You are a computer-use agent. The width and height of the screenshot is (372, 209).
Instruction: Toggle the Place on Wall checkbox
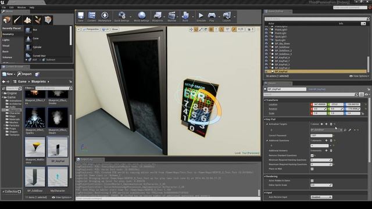point(312,169)
